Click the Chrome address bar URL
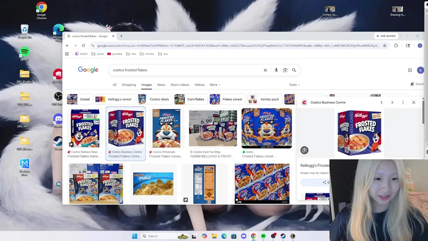428x241 pixels. [238, 46]
